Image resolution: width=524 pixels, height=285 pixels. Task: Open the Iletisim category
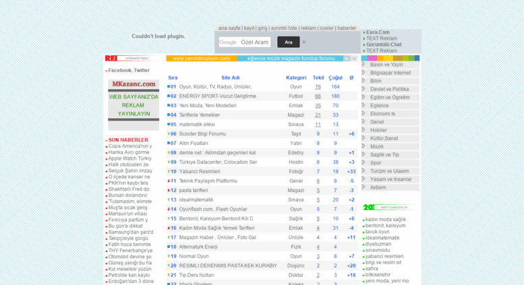(x=378, y=187)
